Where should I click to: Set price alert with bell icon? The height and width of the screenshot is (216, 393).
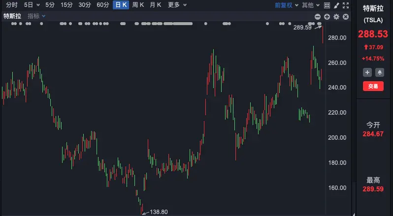click(x=380, y=72)
